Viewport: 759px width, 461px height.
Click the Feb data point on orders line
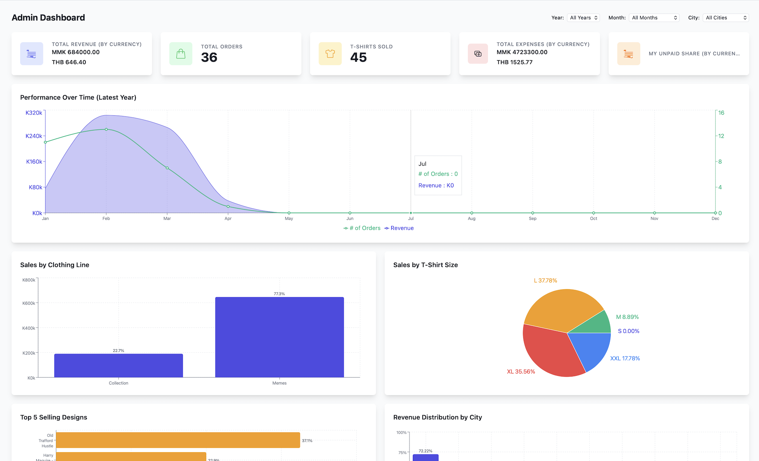pyautogui.click(x=106, y=129)
